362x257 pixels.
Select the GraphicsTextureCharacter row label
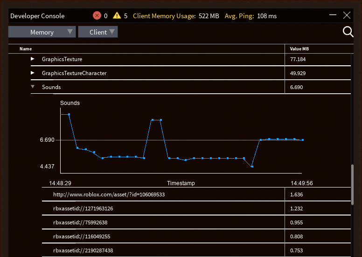coord(74,73)
